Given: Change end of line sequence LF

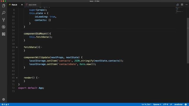Looking at the screenshot, I should click(x=171, y=105).
